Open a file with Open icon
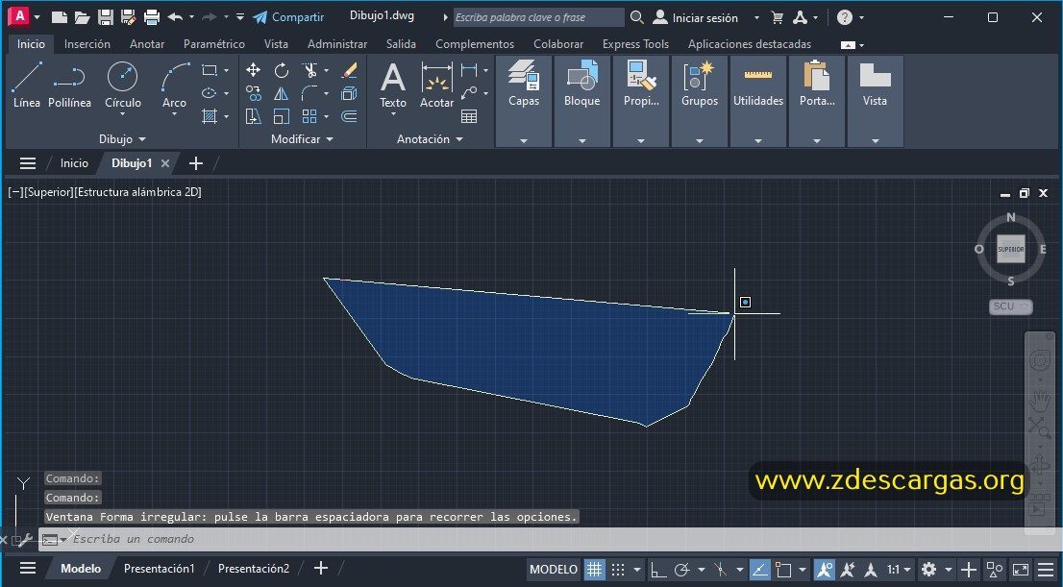Screen dimensions: 1063x587 pos(82,17)
